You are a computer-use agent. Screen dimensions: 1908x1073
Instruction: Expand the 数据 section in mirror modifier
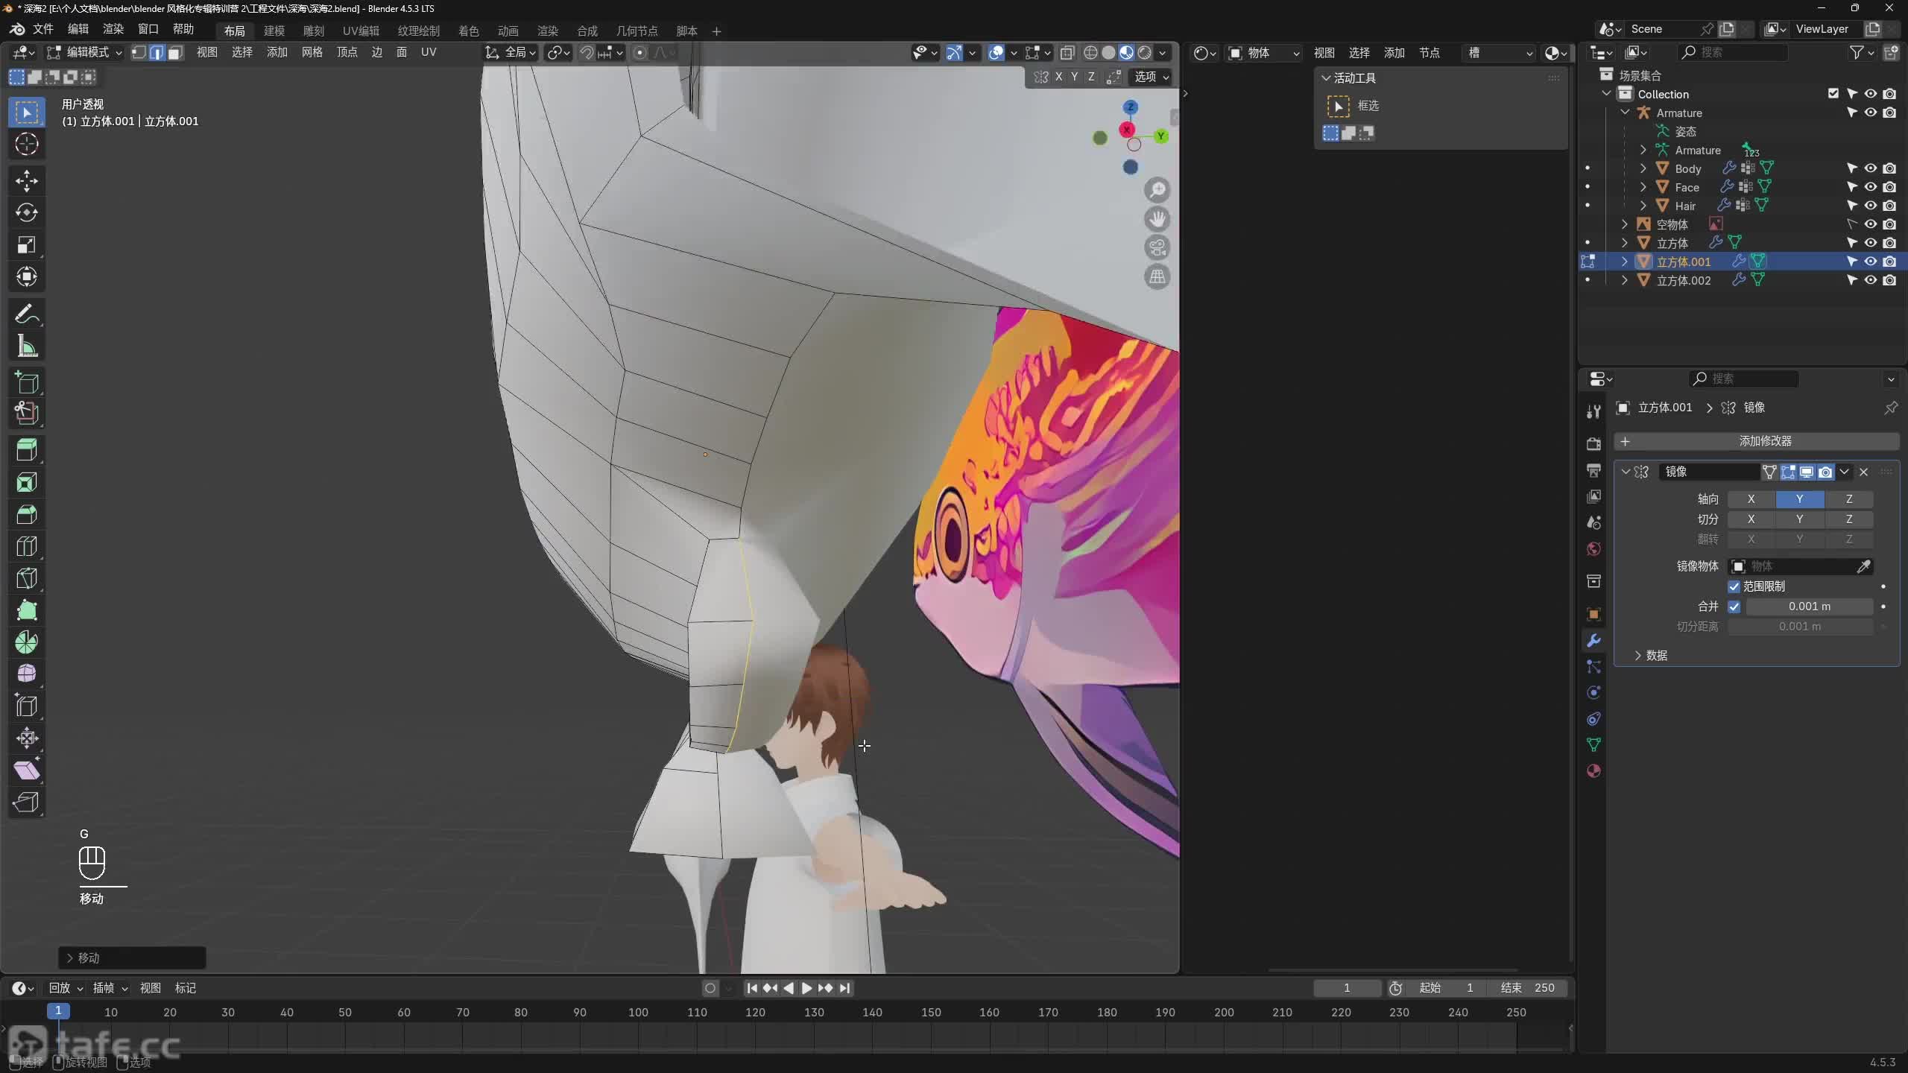point(1638,655)
